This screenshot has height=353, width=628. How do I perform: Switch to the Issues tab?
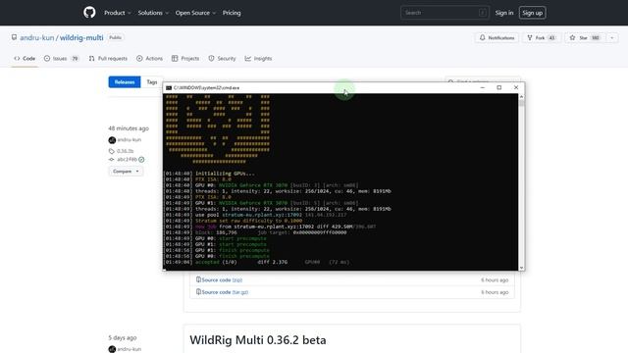point(61,59)
